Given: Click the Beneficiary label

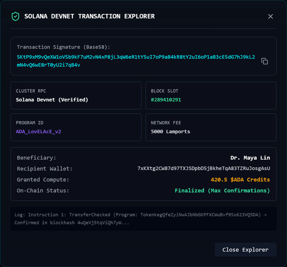Looking at the screenshot, I should (x=36, y=157).
